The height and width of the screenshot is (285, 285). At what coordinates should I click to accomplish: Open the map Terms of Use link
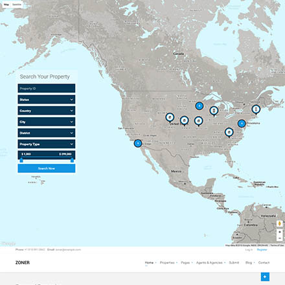coord(277,245)
